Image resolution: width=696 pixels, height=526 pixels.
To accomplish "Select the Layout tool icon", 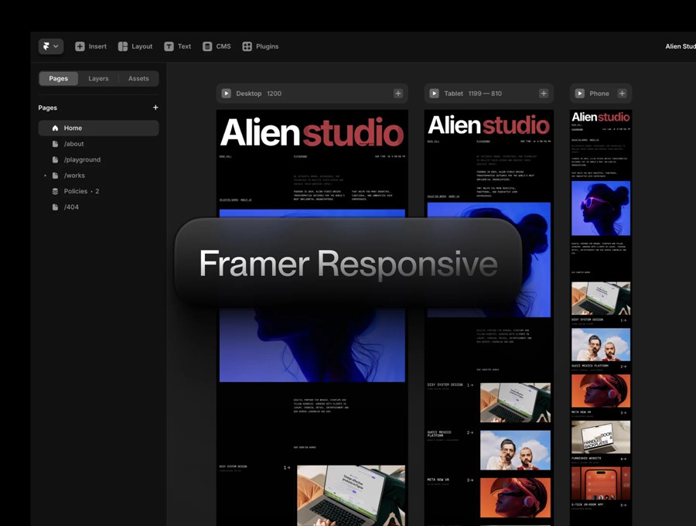I will 121,46.
